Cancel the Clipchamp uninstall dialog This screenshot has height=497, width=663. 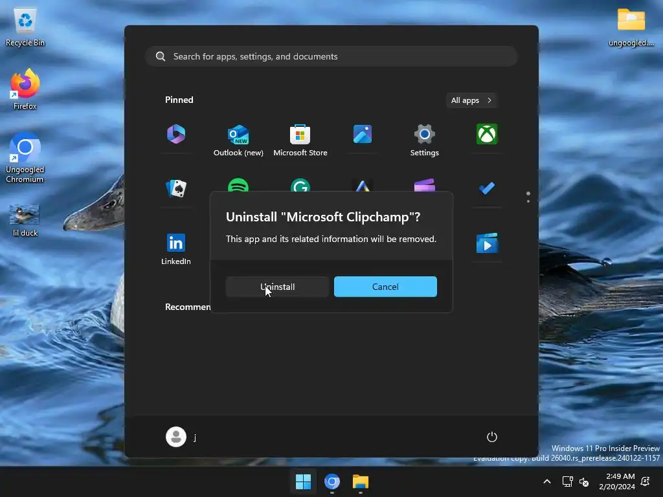385,287
